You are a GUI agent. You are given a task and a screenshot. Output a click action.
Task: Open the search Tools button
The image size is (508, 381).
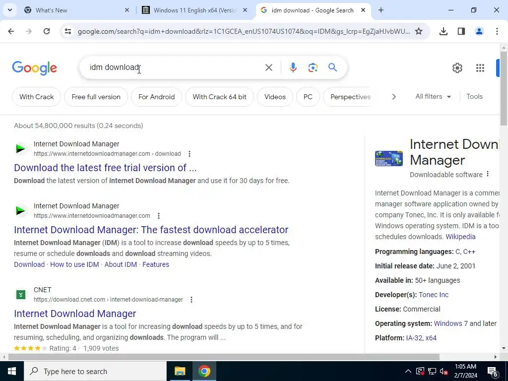pos(474,97)
